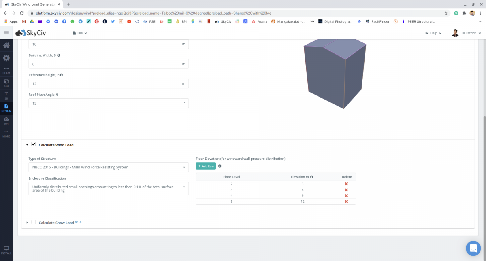This screenshot has height=261, width=486.
Task: Click the Add Row button
Action: (206, 166)
